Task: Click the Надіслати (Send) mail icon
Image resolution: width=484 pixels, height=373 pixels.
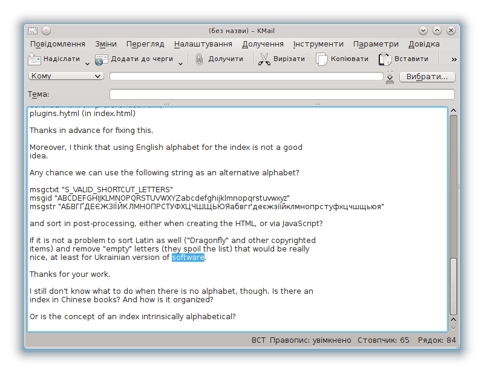Action: (x=34, y=59)
